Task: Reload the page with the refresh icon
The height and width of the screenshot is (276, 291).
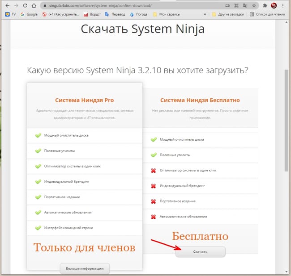Action: pyautogui.click(x=25, y=5)
